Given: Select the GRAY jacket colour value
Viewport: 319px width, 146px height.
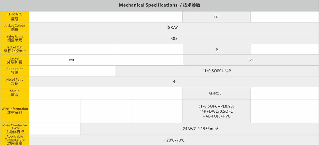Looking at the screenshot, I should [x=172, y=28].
